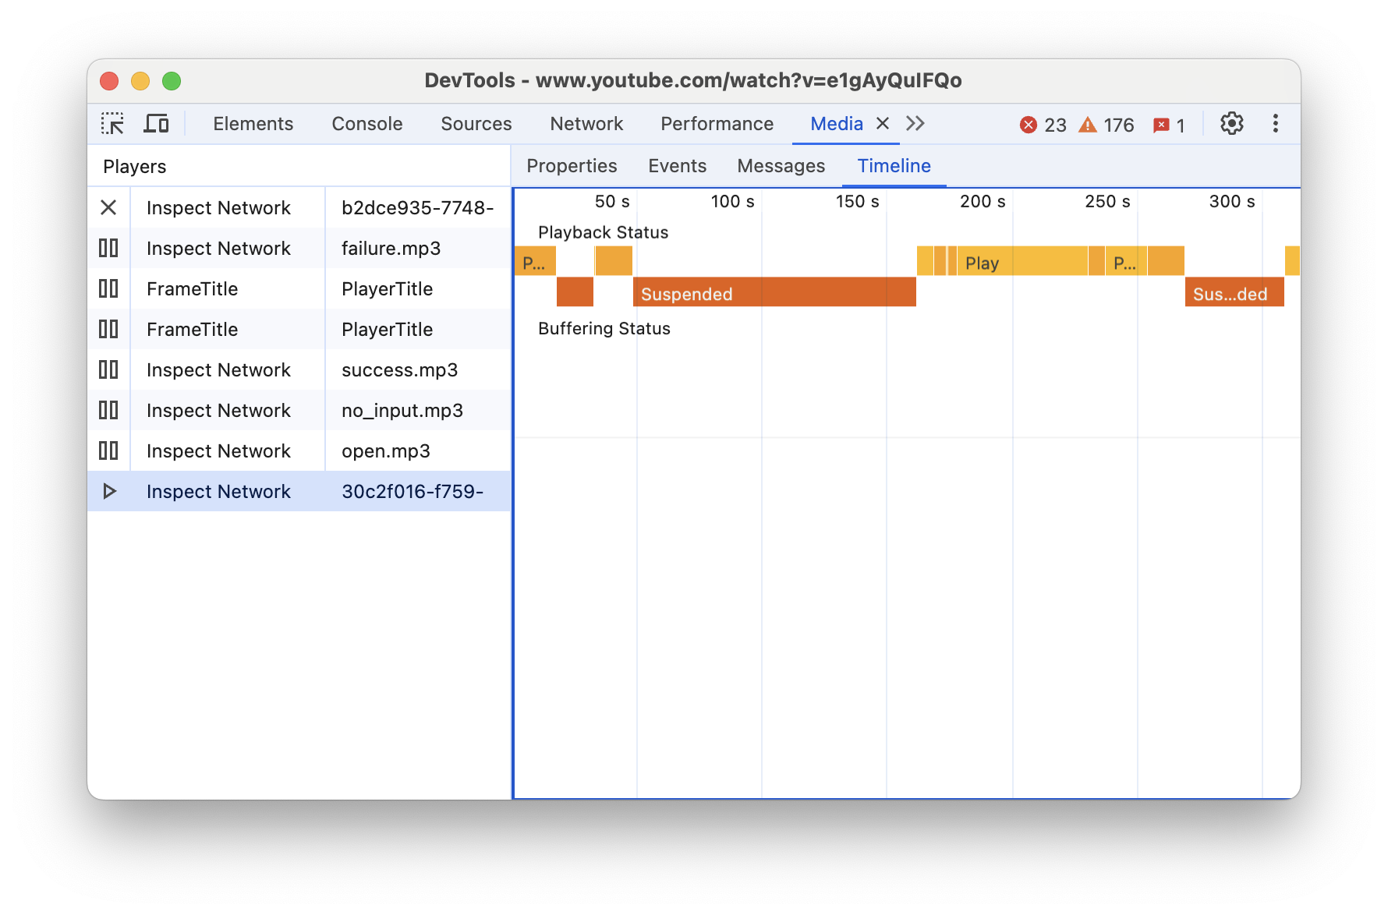Remove the b2dce935-7748- player with the X icon
Image resolution: width=1388 pixels, height=915 pixels.
108,207
